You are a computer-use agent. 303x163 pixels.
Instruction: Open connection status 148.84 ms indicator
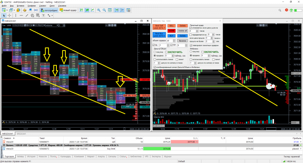click(x=289, y=161)
